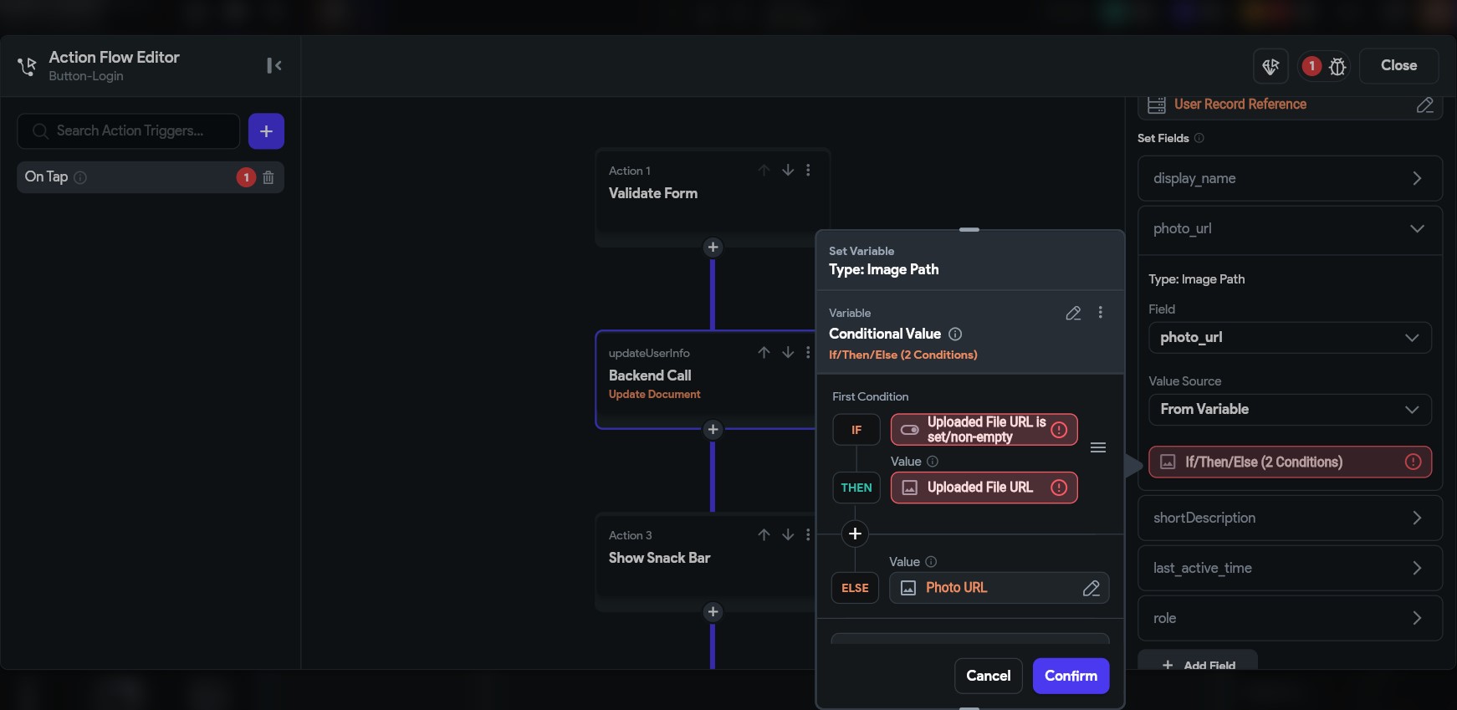Click the red error badge on On Tap
The height and width of the screenshot is (710, 1457).
point(246,177)
